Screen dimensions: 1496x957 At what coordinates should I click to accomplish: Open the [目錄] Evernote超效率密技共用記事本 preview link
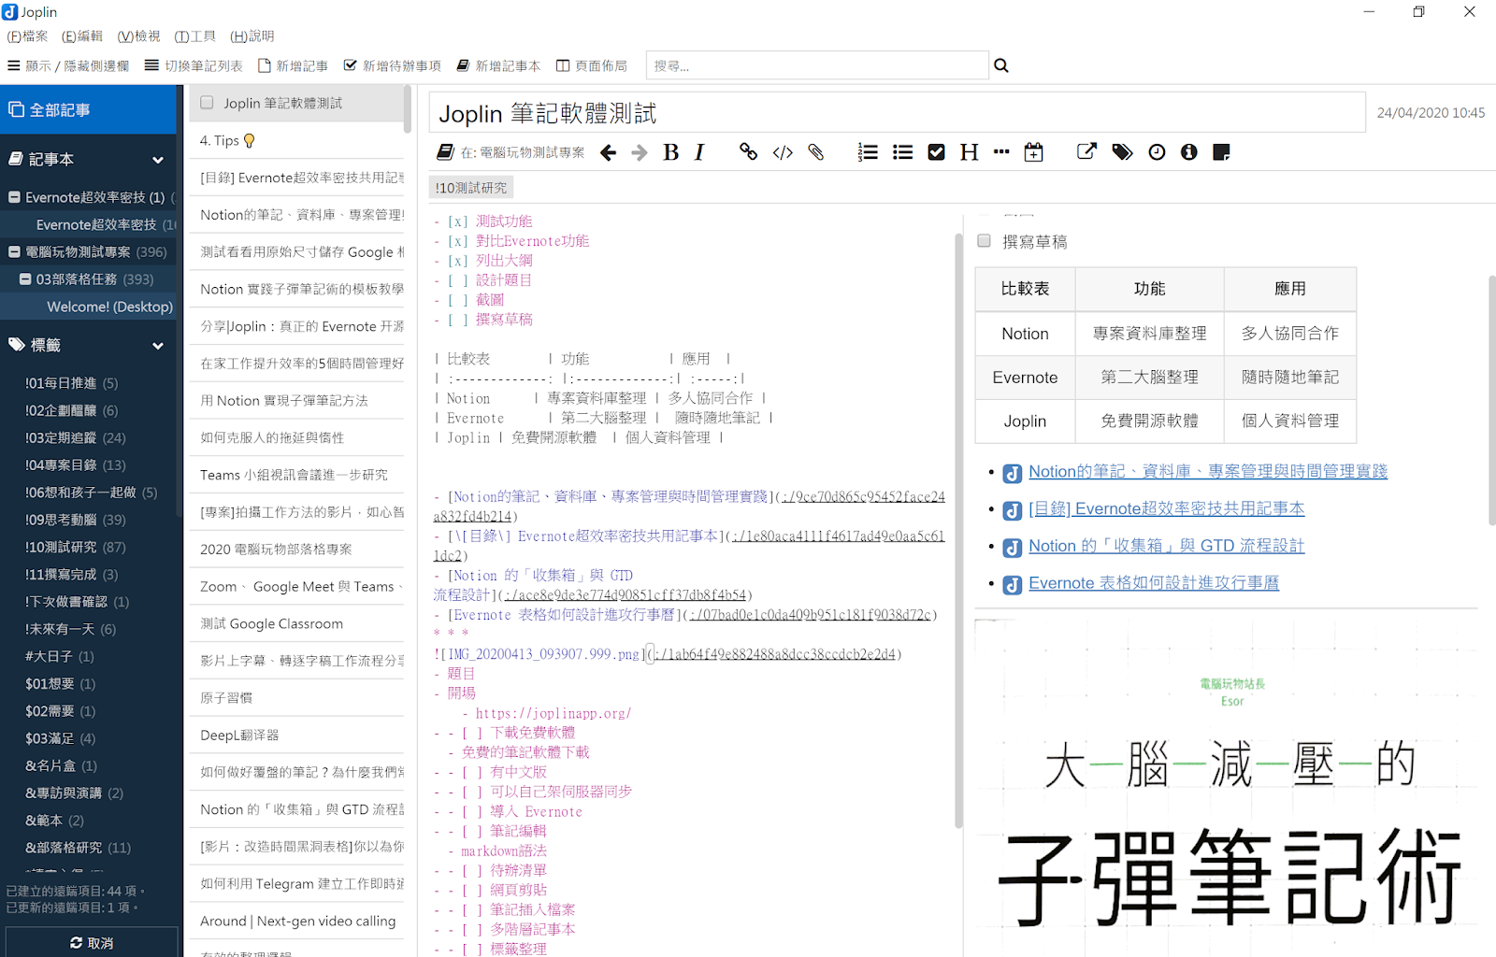(1167, 509)
